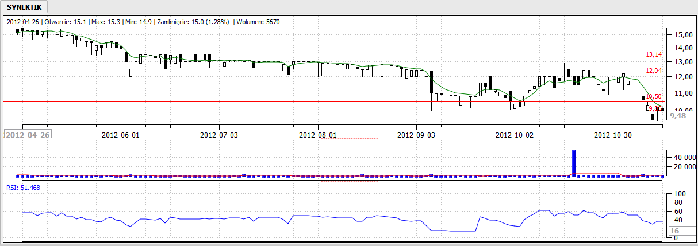
Task: Click the 15,00 price axis label
Action: click(680, 34)
